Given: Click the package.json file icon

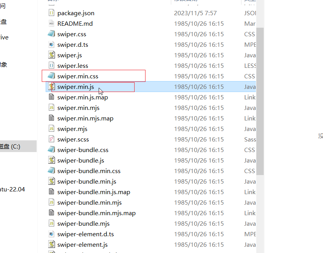Looking at the screenshot, I should pos(51,13).
